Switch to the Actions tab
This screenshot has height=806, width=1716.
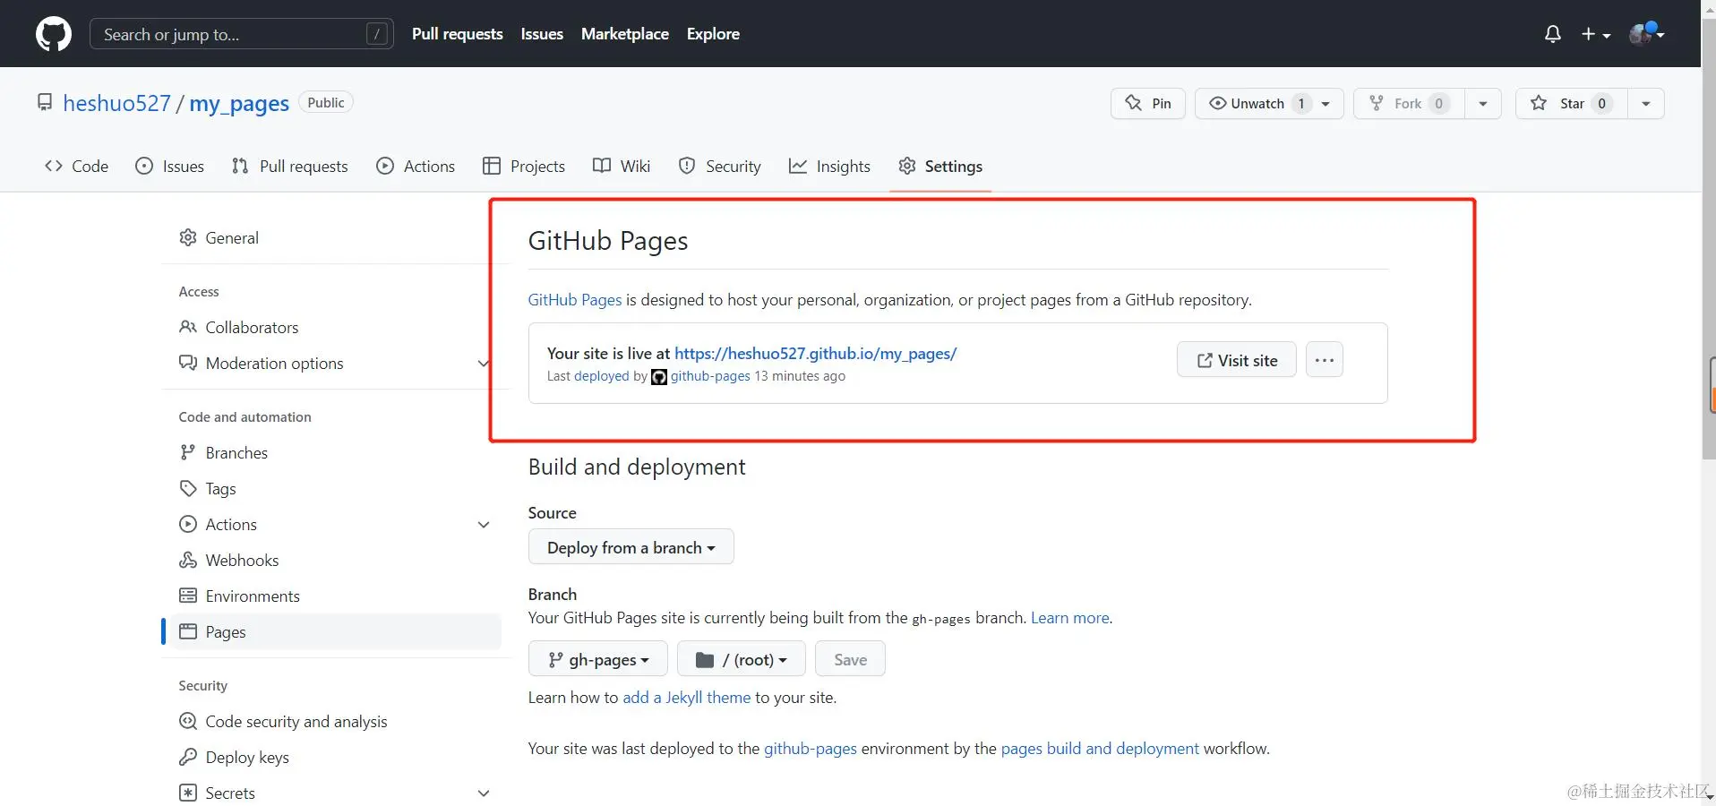click(x=416, y=167)
